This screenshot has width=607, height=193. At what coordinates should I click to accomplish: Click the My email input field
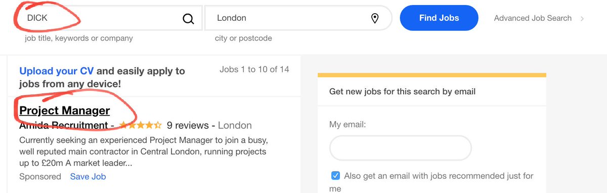click(x=401, y=148)
